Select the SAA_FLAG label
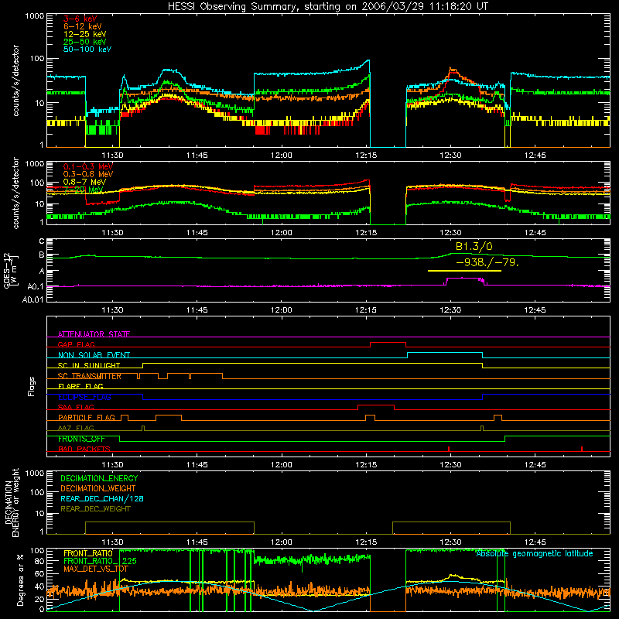Screen dimensions: 619x619 (76, 408)
